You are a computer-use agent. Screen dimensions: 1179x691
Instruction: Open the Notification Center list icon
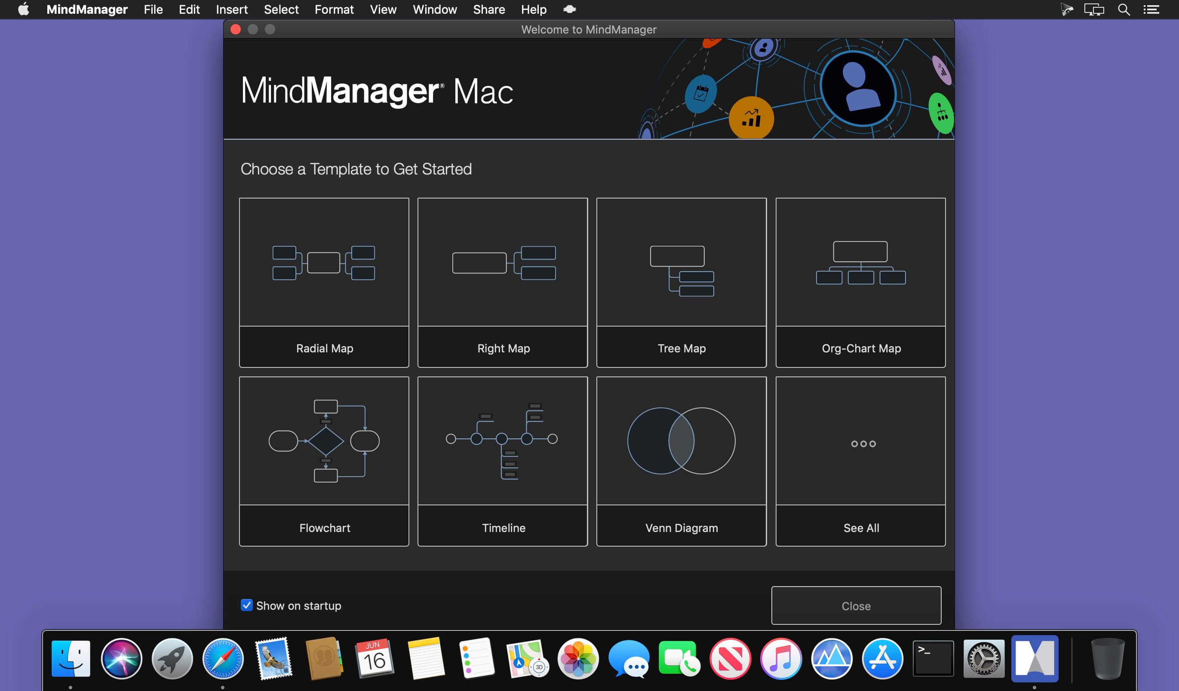[x=1151, y=9]
